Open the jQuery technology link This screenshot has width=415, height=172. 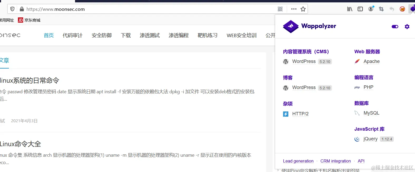pos(370,139)
